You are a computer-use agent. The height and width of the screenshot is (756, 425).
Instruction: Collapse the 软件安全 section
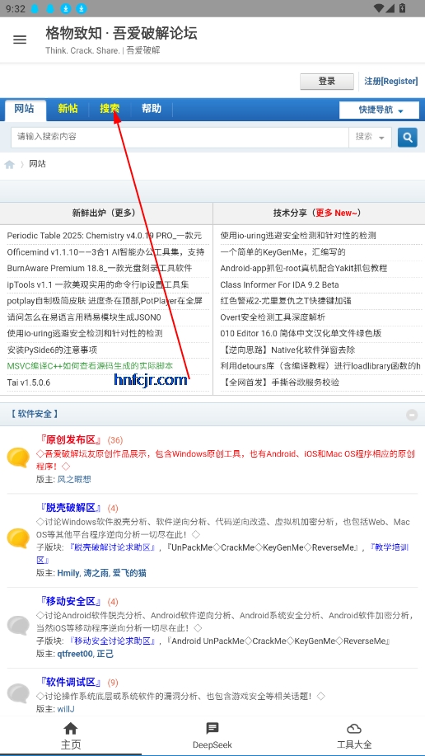[412, 415]
